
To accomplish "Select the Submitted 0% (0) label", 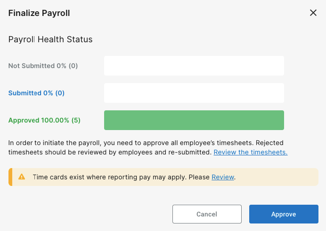I will (36, 93).
